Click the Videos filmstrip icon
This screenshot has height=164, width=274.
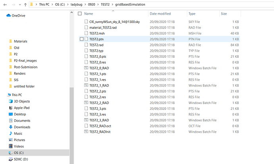(11, 147)
